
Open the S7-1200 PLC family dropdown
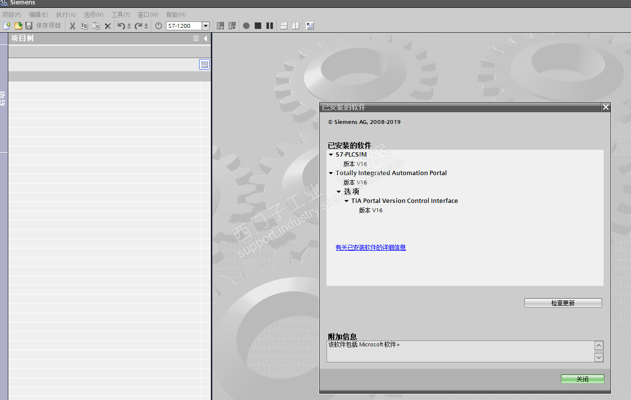coord(206,26)
